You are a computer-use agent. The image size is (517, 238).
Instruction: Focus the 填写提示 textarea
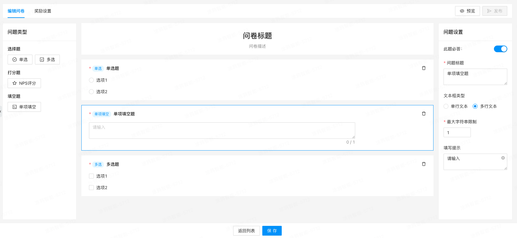[x=475, y=162]
